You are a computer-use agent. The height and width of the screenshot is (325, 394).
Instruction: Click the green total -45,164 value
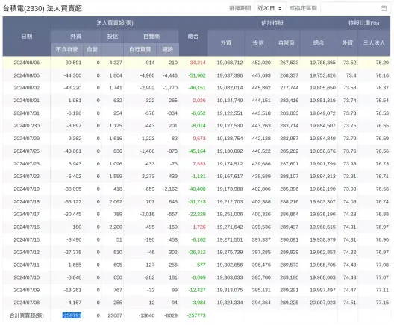tap(197, 151)
